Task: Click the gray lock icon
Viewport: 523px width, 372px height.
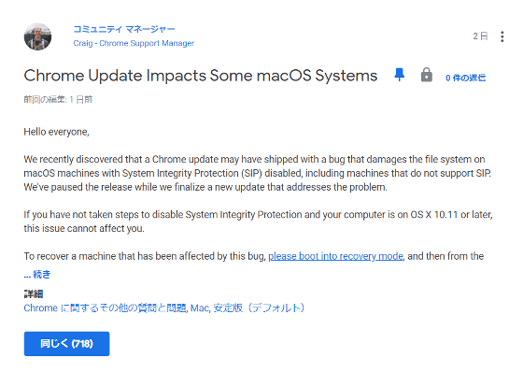Action: (426, 75)
